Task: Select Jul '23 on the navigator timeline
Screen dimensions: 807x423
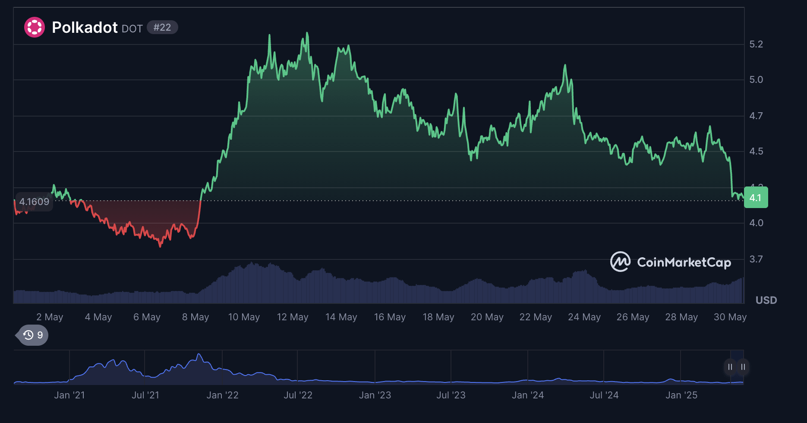Action: (451, 395)
